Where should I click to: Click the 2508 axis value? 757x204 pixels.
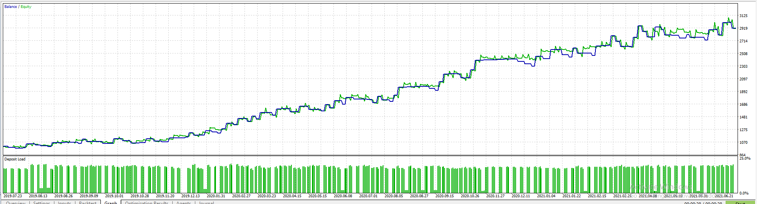click(x=744, y=54)
